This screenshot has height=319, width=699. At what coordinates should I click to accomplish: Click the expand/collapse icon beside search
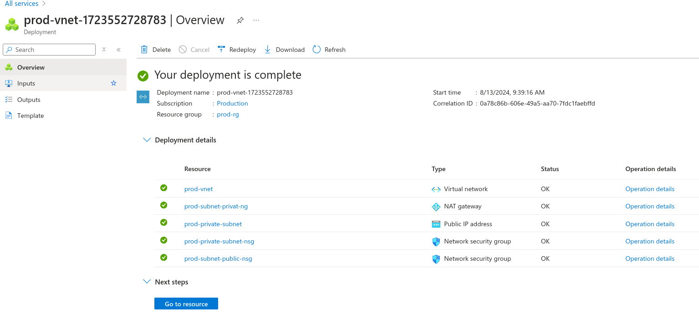pyautogui.click(x=104, y=50)
